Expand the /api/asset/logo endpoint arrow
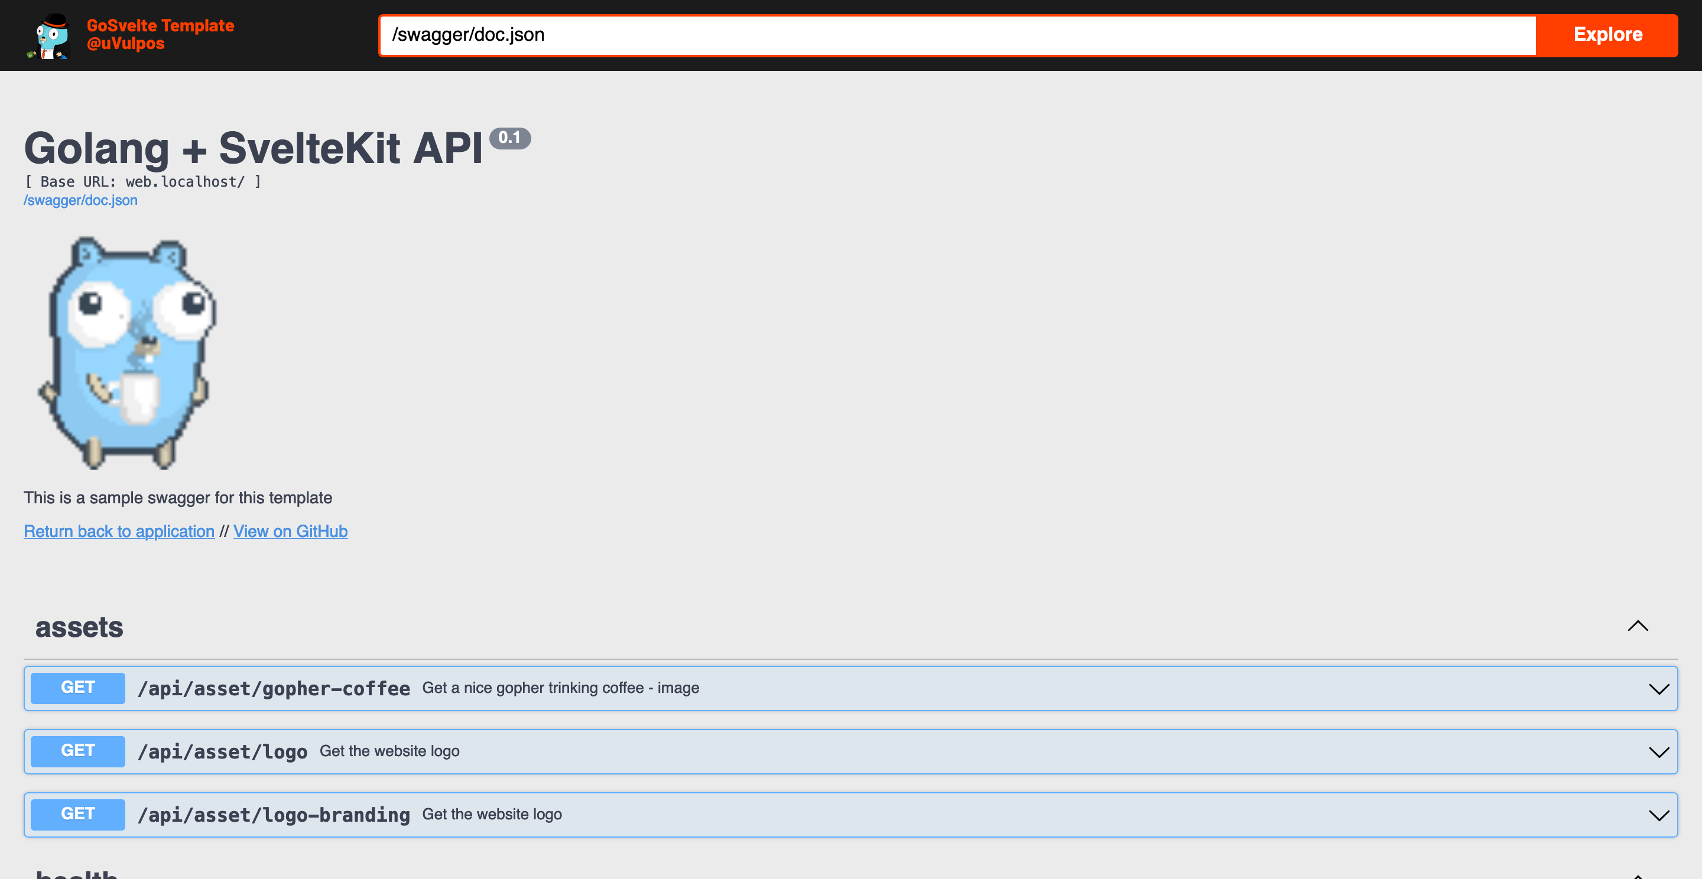Screen dimensions: 1702x879 [1658, 751]
